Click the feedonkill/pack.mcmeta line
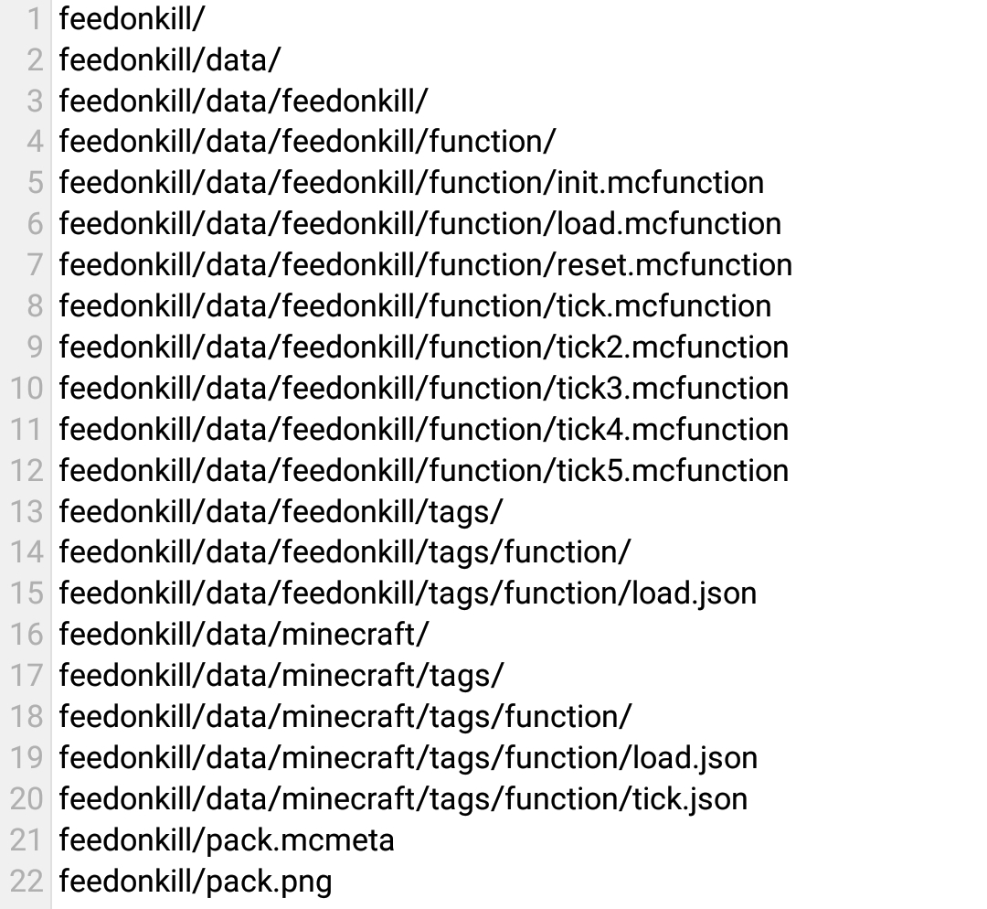987x909 pixels. click(227, 839)
